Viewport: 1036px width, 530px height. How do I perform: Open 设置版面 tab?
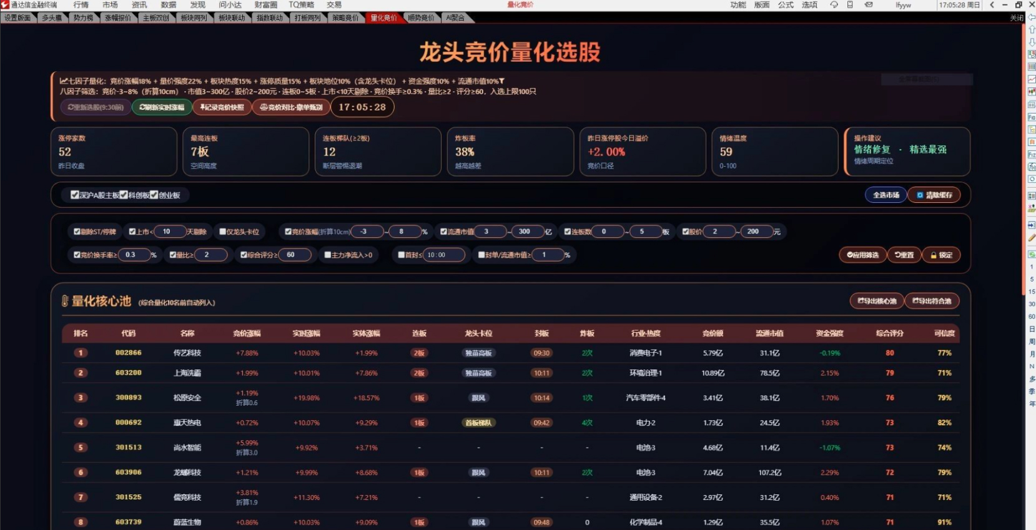tap(17, 18)
